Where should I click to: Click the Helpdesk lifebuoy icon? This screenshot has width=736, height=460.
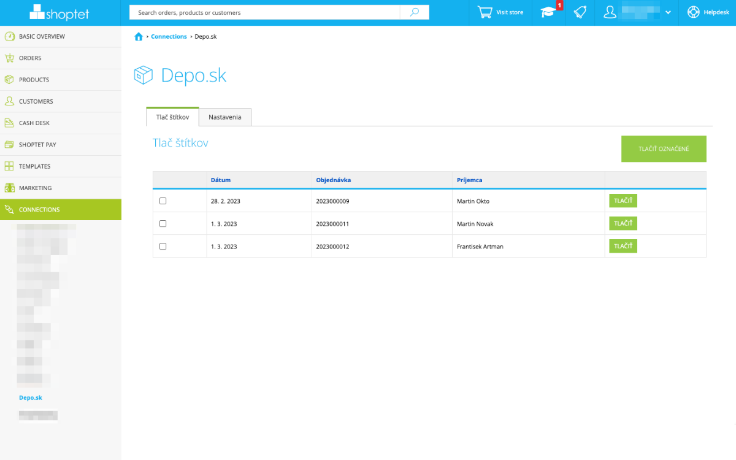694,12
